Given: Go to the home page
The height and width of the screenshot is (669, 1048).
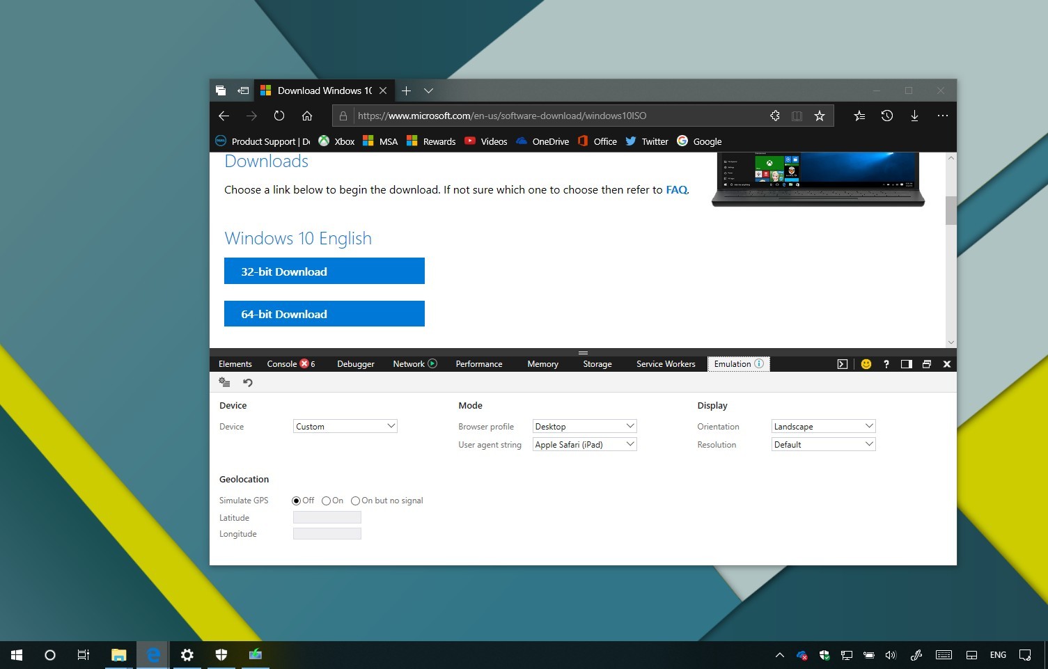Looking at the screenshot, I should pos(307,116).
